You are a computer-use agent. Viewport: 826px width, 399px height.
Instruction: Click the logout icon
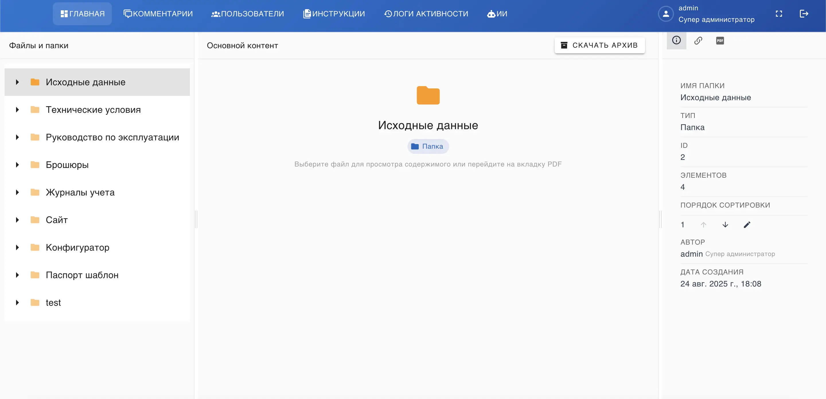pos(804,13)
